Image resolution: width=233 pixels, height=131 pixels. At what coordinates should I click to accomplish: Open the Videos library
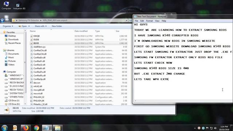click(x=11, y=65)
